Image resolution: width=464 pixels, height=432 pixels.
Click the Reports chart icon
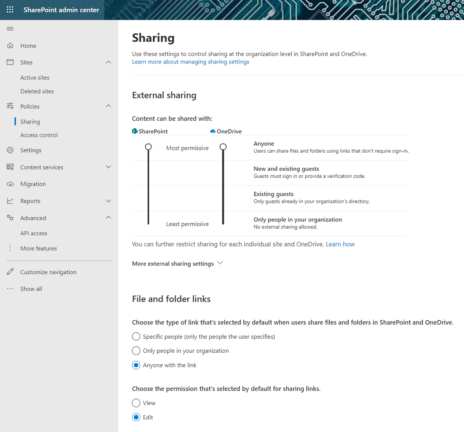tap(10, 201)
